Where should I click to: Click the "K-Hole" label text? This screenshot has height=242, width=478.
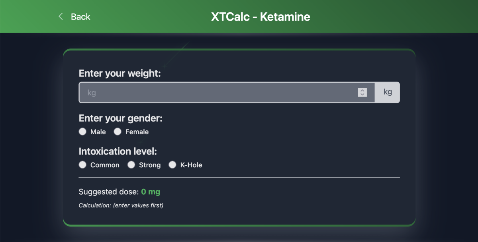point(191,165)
